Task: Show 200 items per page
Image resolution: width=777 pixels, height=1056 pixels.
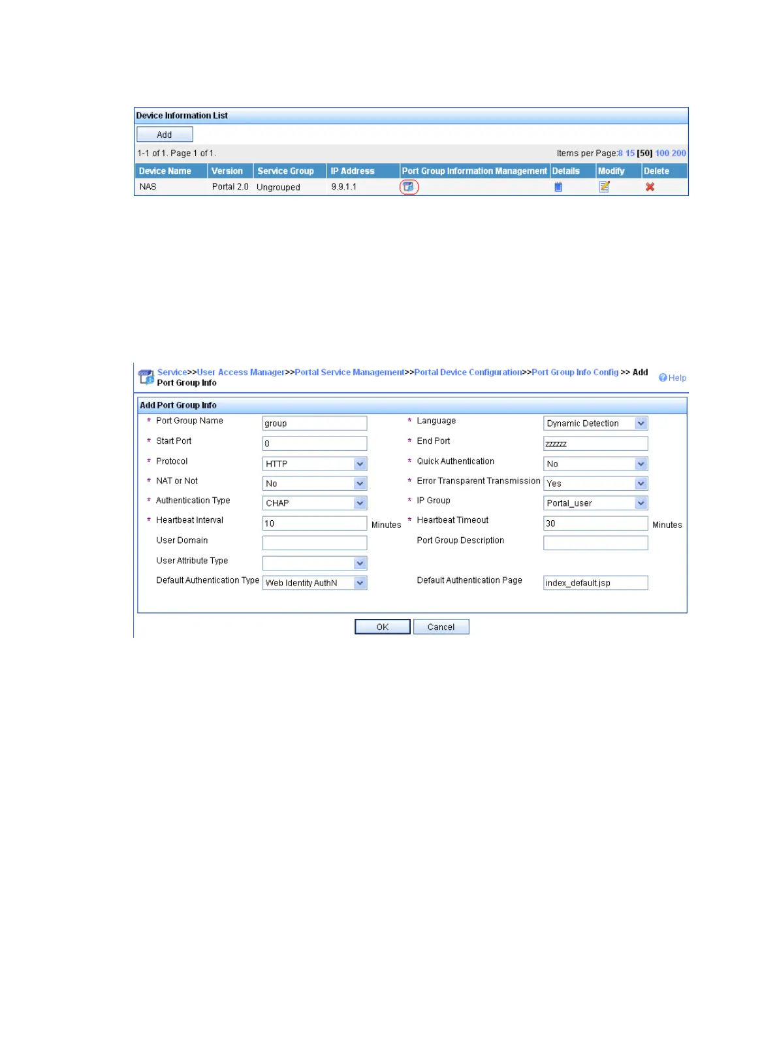Action: 679,154
